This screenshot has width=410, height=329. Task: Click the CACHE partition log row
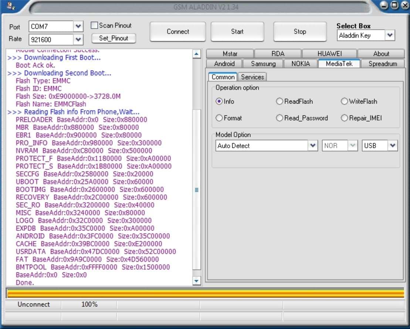tap(89, 244)
